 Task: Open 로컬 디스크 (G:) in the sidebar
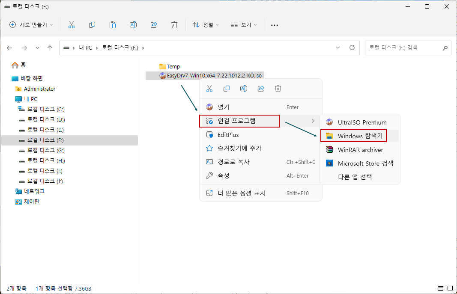[x=42, y=150]
